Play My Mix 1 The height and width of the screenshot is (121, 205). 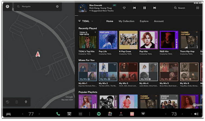pos(88,72)
